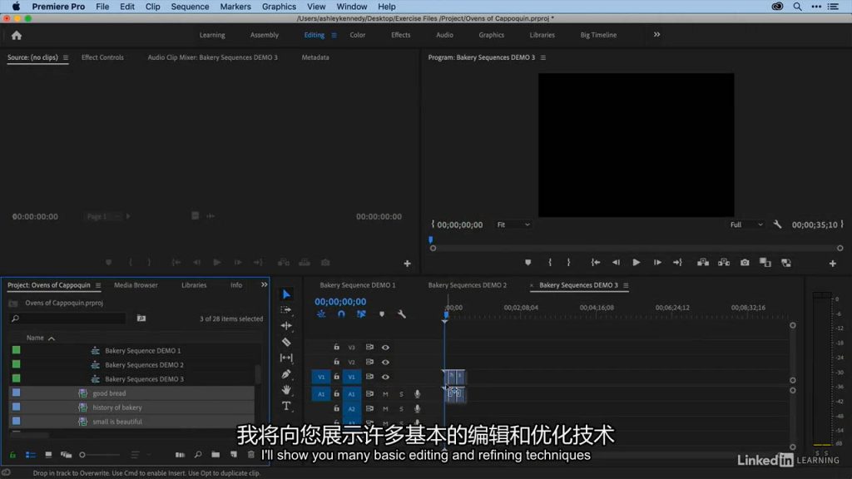The height and width of the screenshot is (479, 852).
Task: Open Program monitor button editor plus
Action: 832,264
